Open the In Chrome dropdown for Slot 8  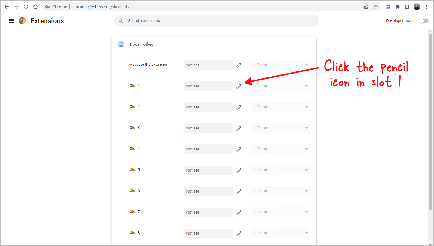pos(280,233)
